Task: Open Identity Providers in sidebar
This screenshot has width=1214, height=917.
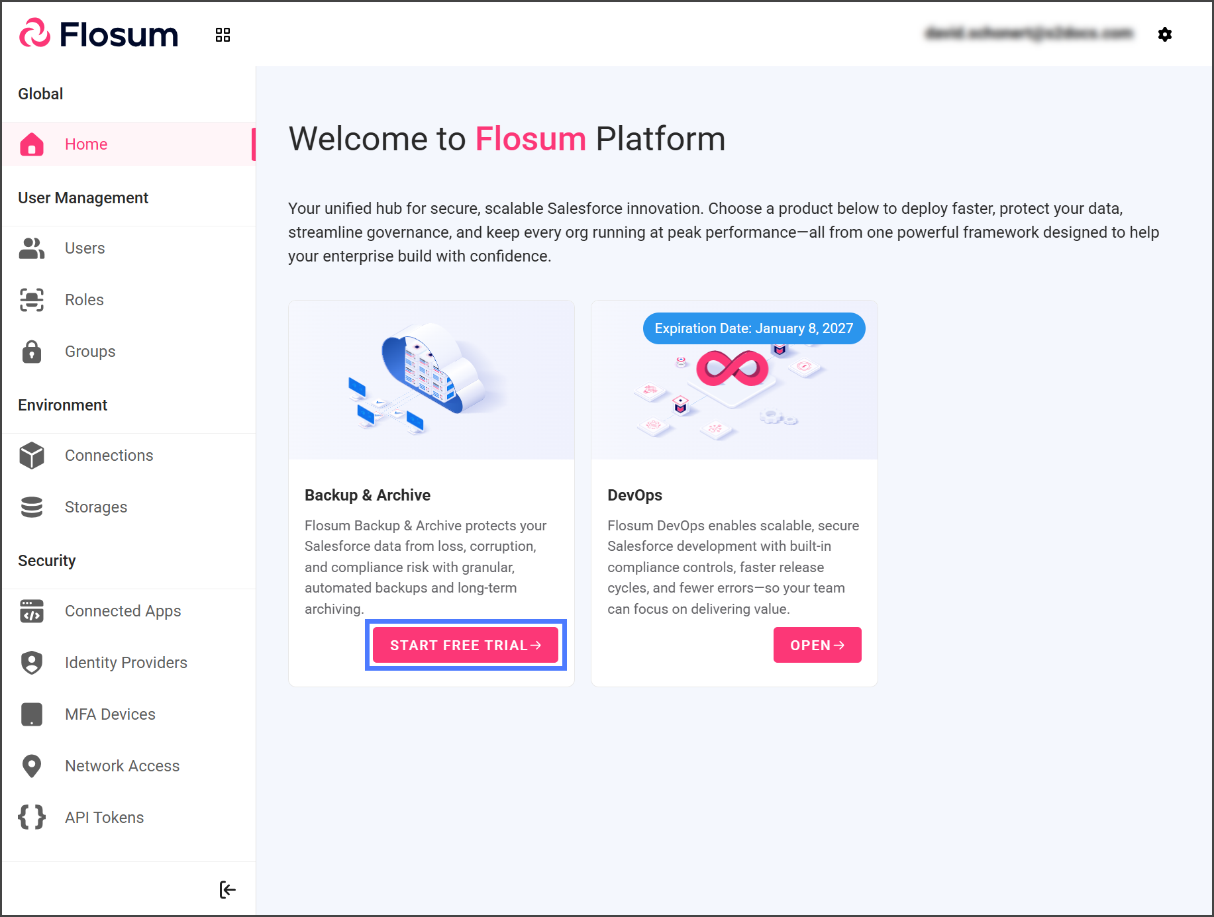Action: pos(126,663)
